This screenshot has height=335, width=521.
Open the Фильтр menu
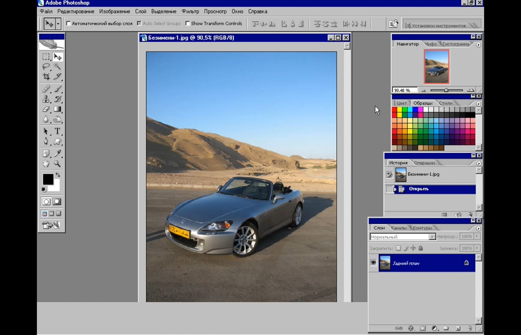point(190,12)
